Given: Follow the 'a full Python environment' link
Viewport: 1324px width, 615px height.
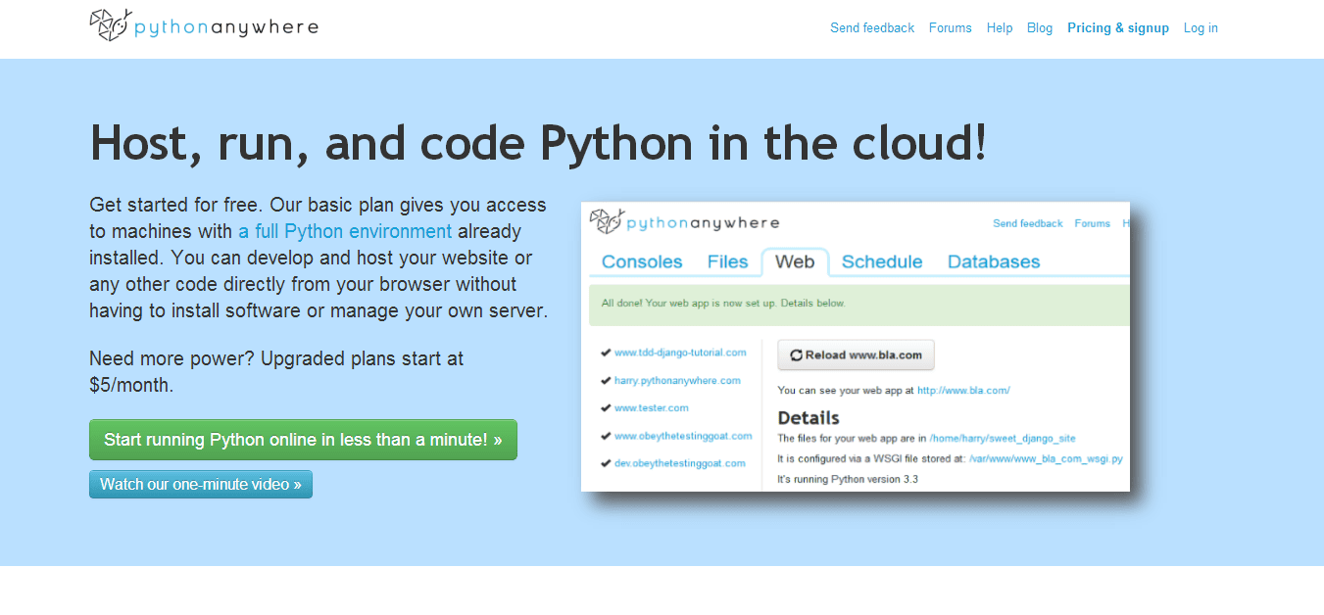Looking at the screenshot, I should click(x=345, y=232).
